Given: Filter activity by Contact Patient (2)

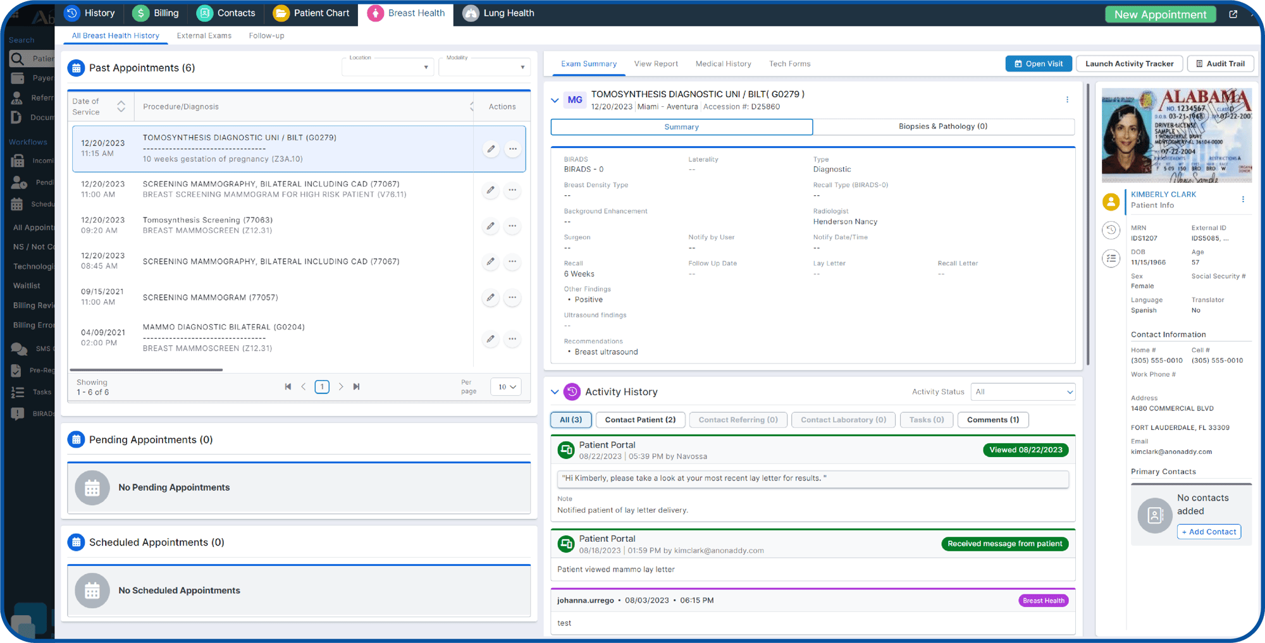Looking at the screenshot, I should [640, 420].
